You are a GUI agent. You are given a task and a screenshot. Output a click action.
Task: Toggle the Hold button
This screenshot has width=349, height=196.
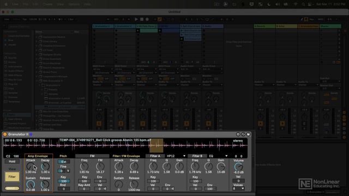coord(12,161)
